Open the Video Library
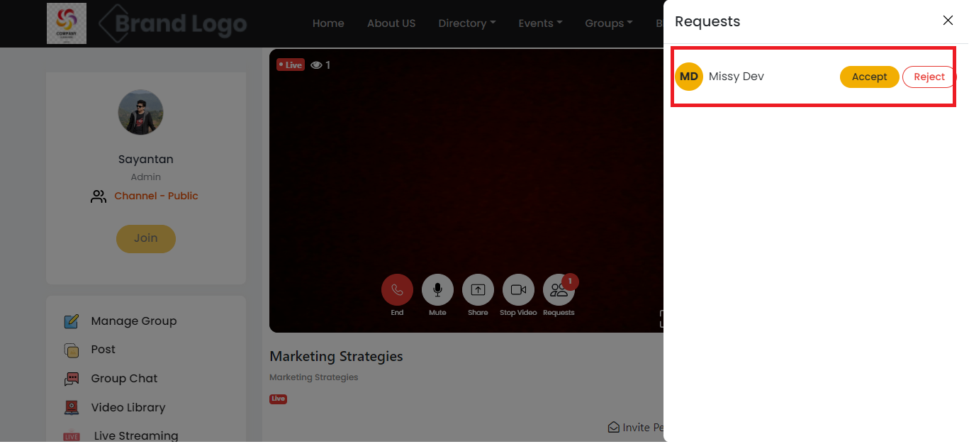Image resolution: width=969 pixels, height=444 pixels. point(128,408)
